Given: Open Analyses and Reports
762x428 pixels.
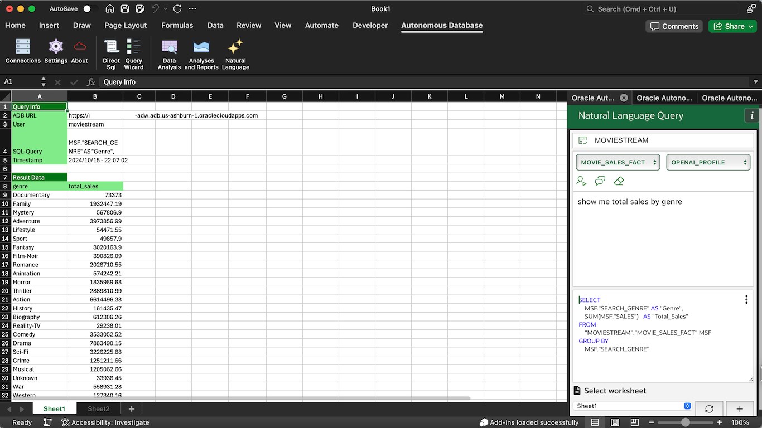Looking at the screenshot, I should (201, 55).
